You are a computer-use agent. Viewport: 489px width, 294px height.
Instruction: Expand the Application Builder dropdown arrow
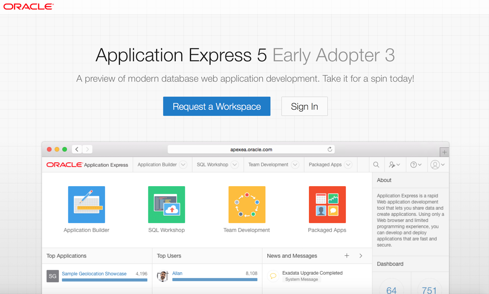[x=183, y=165]
